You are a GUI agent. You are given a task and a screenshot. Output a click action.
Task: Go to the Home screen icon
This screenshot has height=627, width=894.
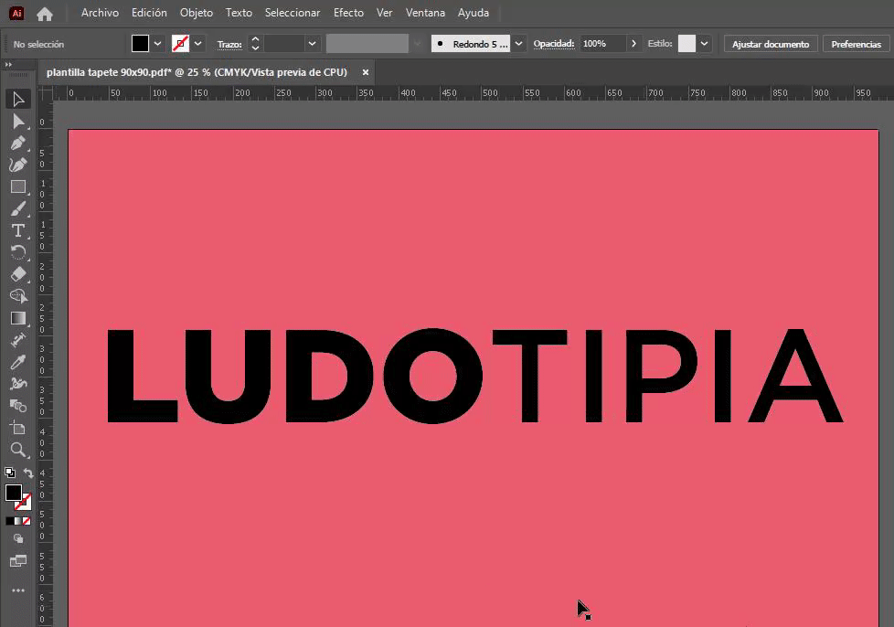pyautogui.click(x=45, y=14)
